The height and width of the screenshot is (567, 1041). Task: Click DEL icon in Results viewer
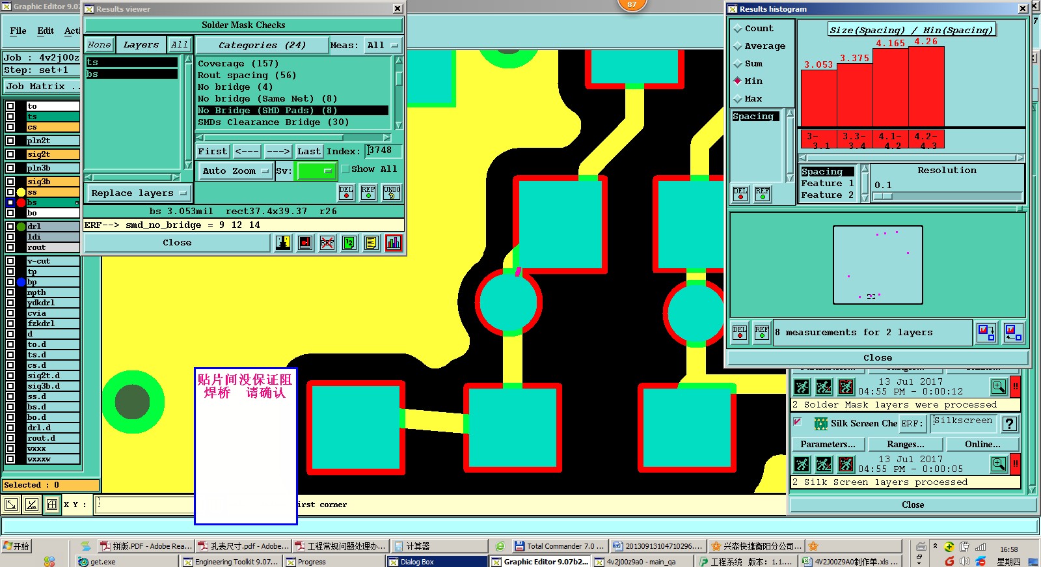(x=346, y=192)
